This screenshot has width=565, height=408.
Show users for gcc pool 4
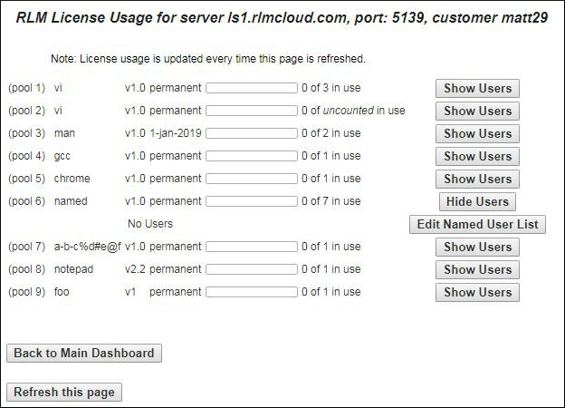tap(477, 156)
